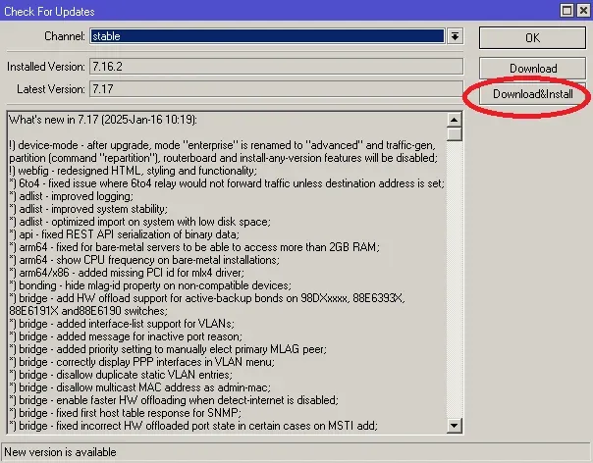
Task: Click the "bridge - fixed incorrect HW offloaded" line
Action: click(193, 426)
